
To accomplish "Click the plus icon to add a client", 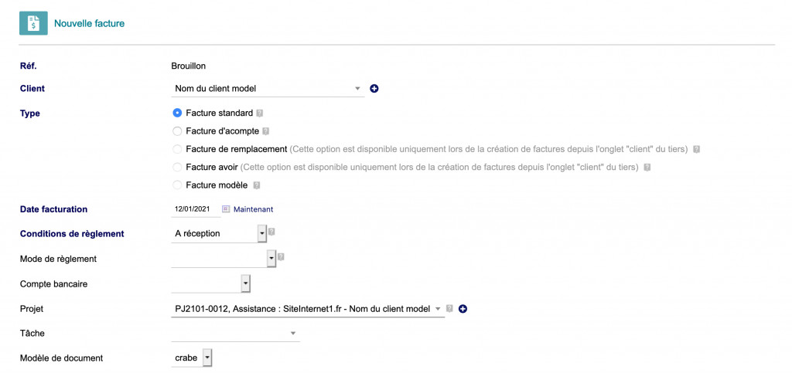I will coord(374,89).
